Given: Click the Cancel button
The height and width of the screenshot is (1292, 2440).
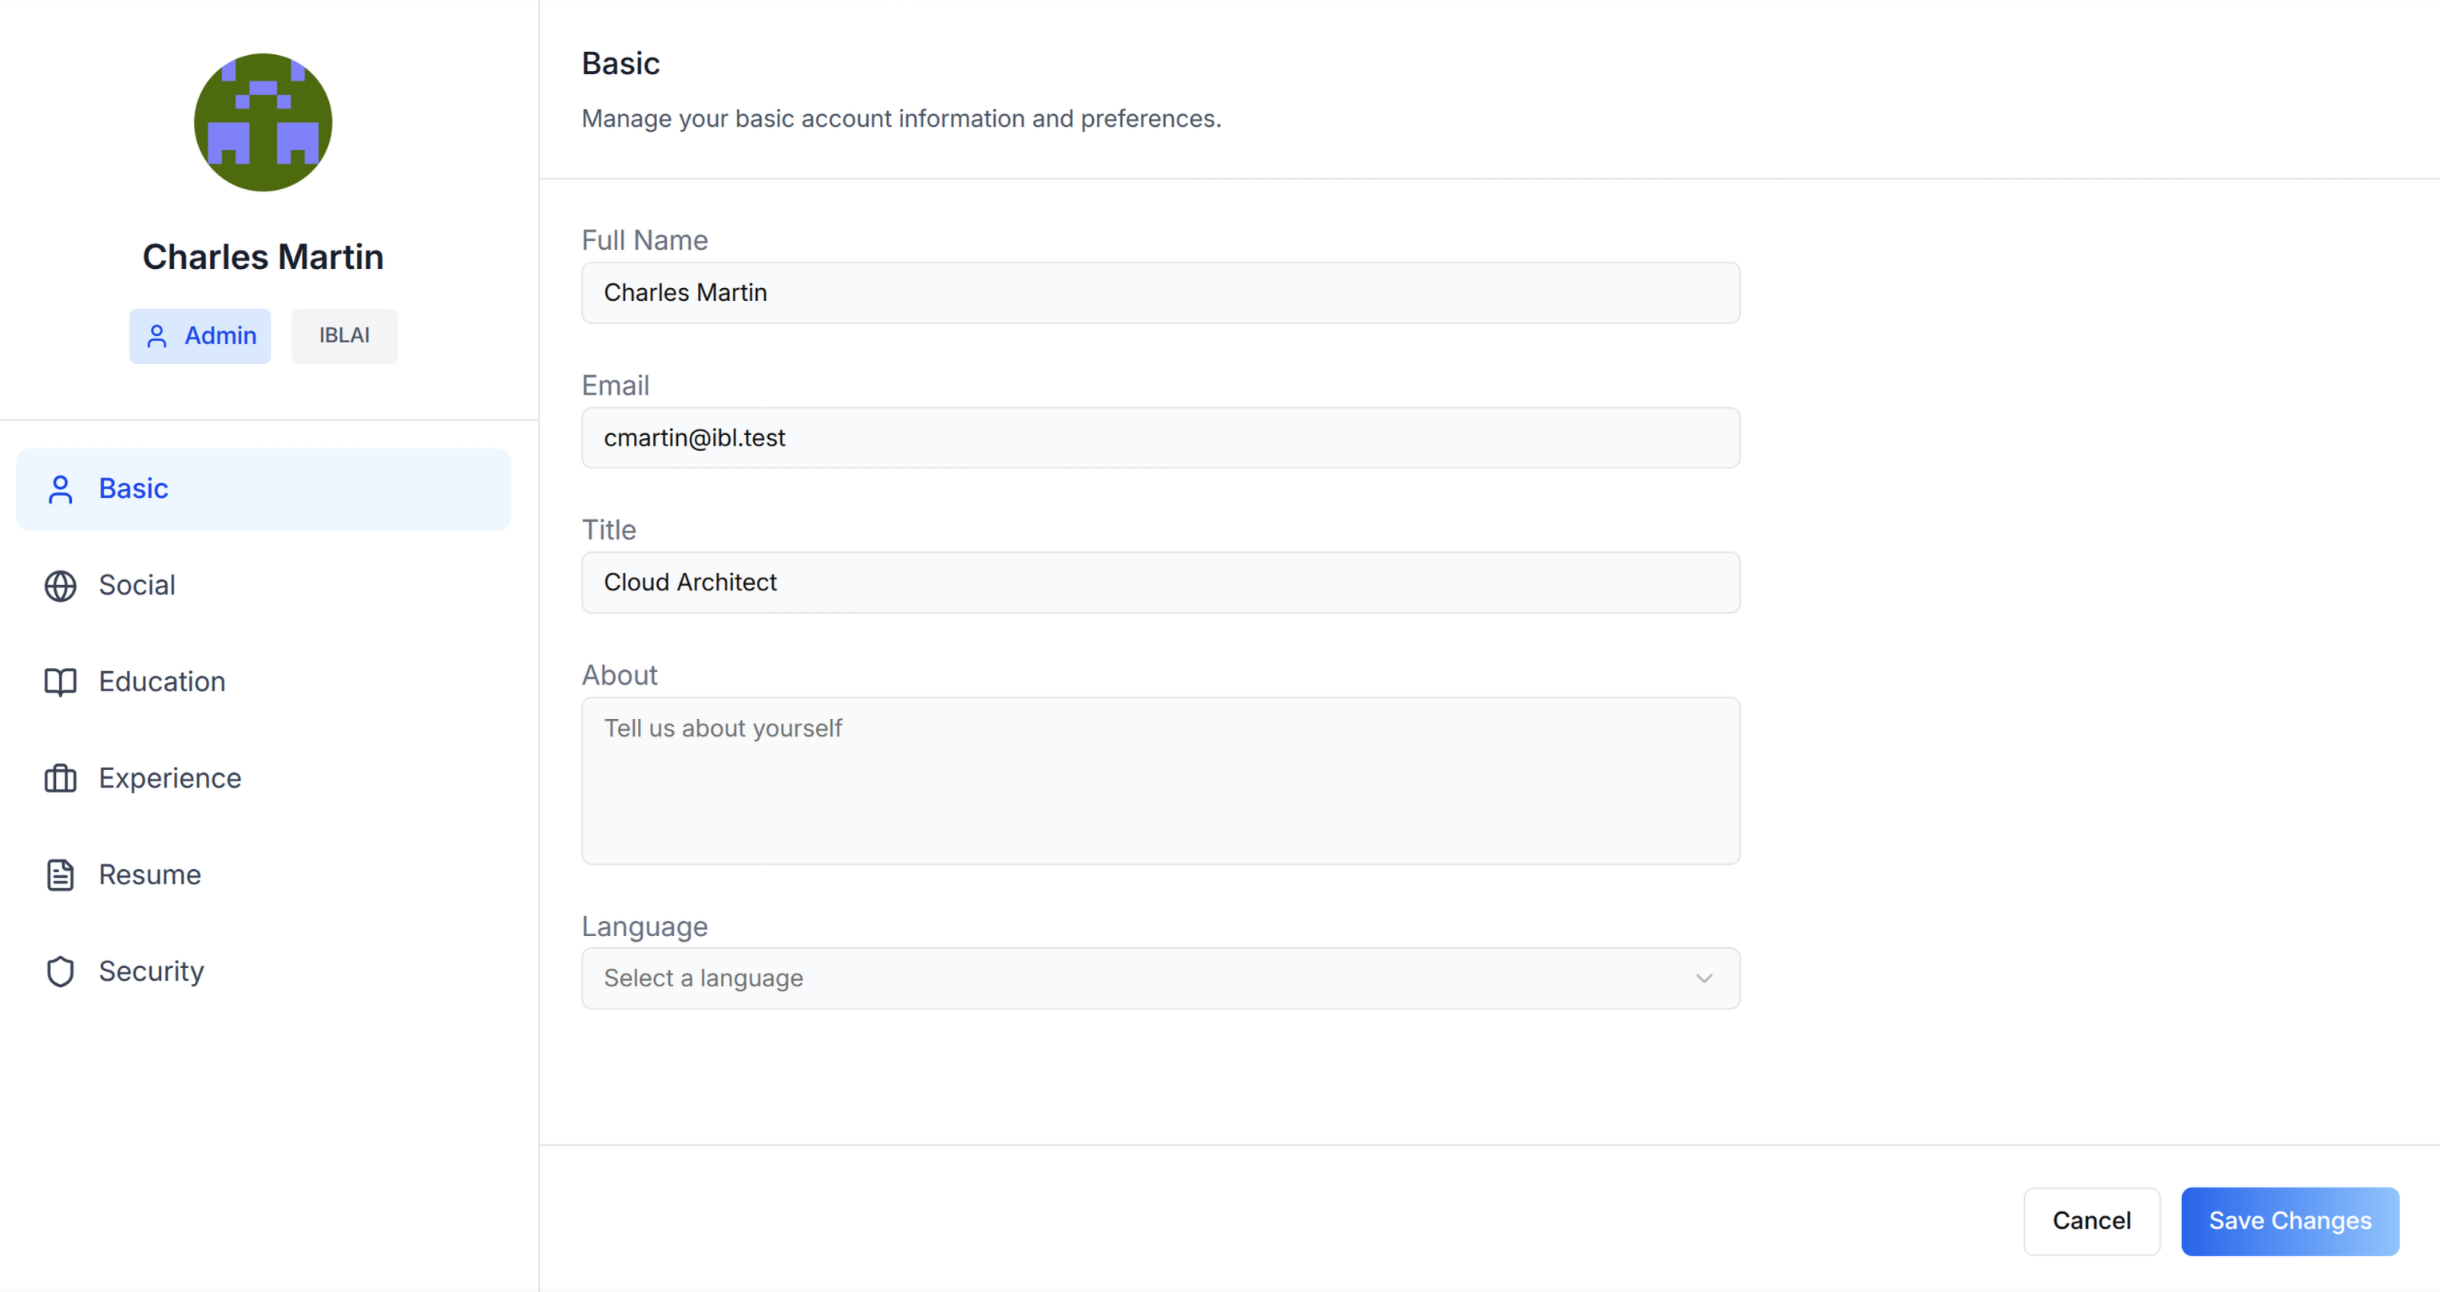Looking at the screenshot, I should pos(2091,1221).
